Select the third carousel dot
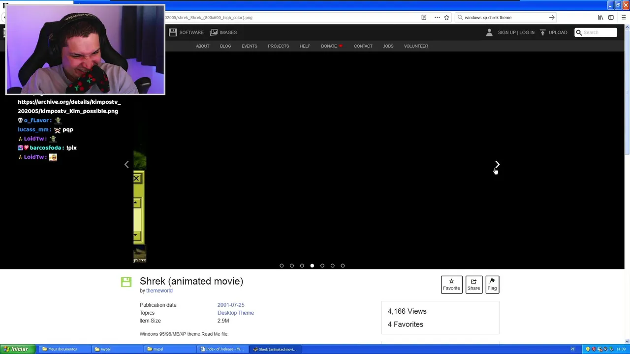The height and width of the screenshot is (354, 630). click(302, 265)
